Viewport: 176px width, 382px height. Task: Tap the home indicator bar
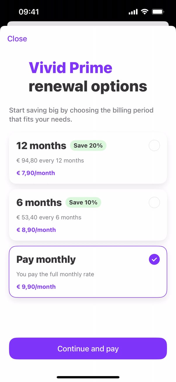click(88, 377)
